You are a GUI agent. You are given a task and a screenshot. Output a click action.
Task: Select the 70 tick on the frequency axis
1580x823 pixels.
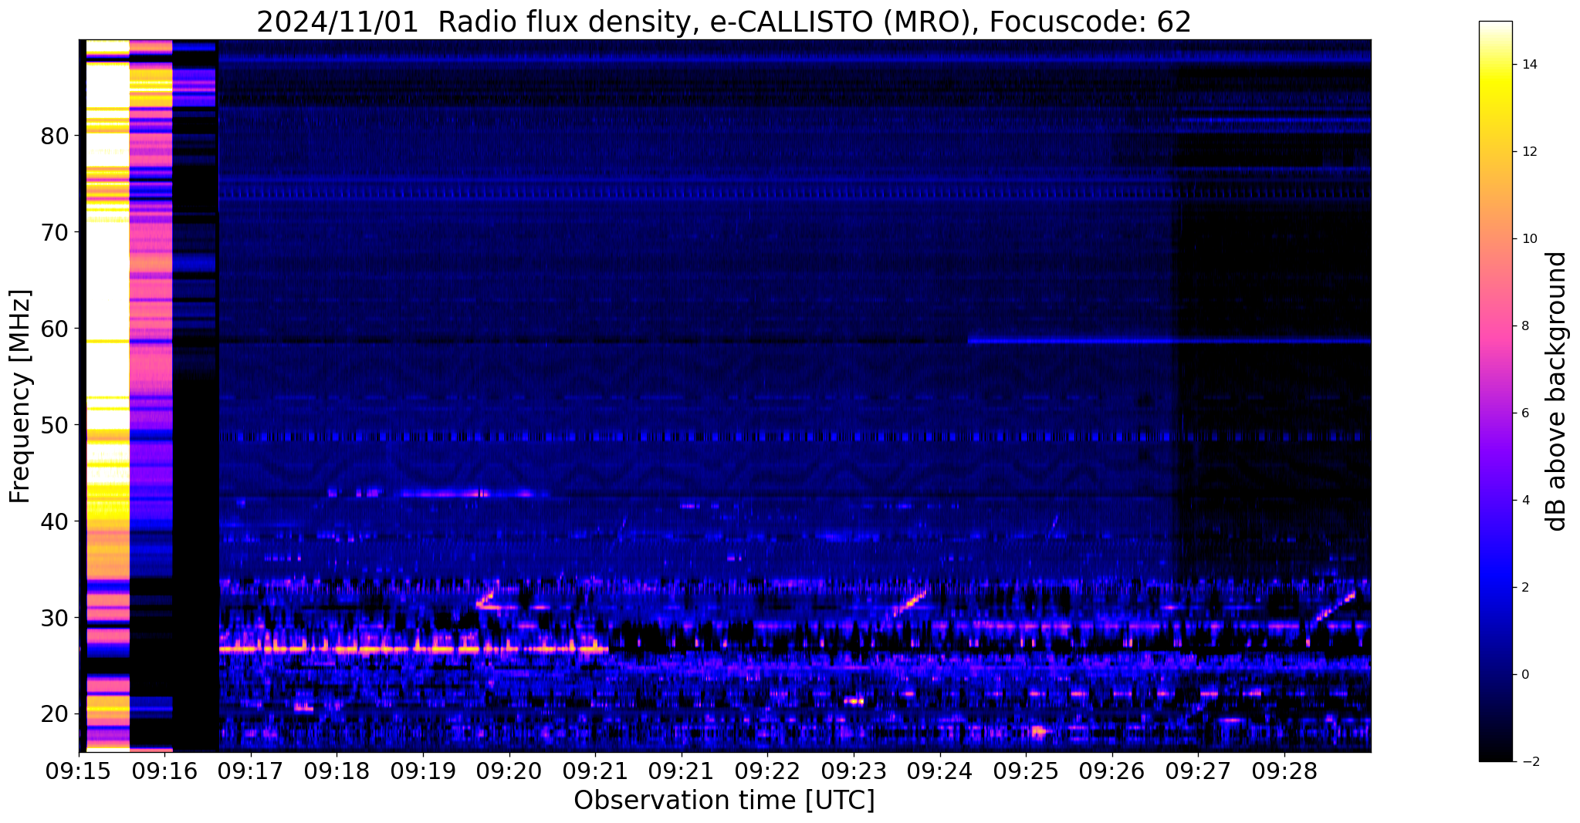tap(55, 232)
